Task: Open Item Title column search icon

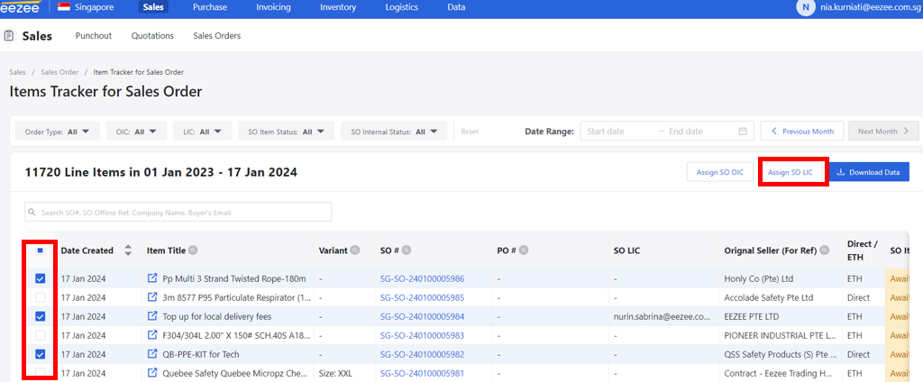Action: pos(193,250)
